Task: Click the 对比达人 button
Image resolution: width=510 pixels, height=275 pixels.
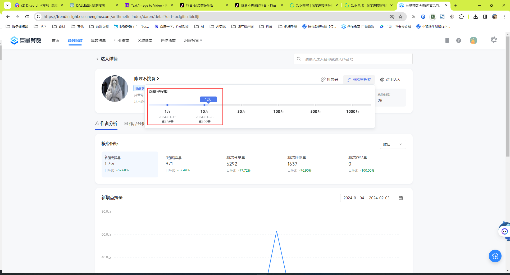Action: click(x=390, y=80)
